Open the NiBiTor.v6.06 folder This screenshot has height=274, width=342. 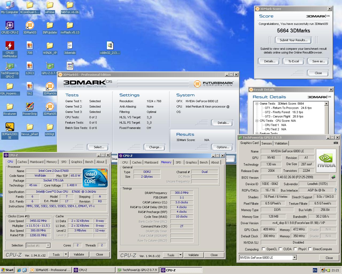70,7
